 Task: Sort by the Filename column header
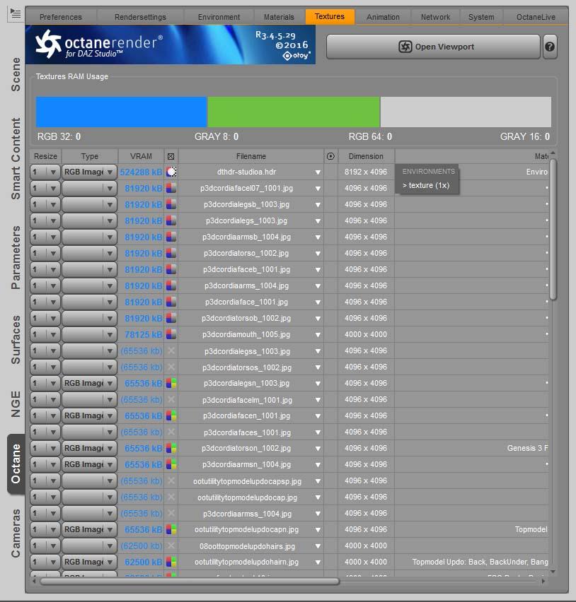(250, 156)
